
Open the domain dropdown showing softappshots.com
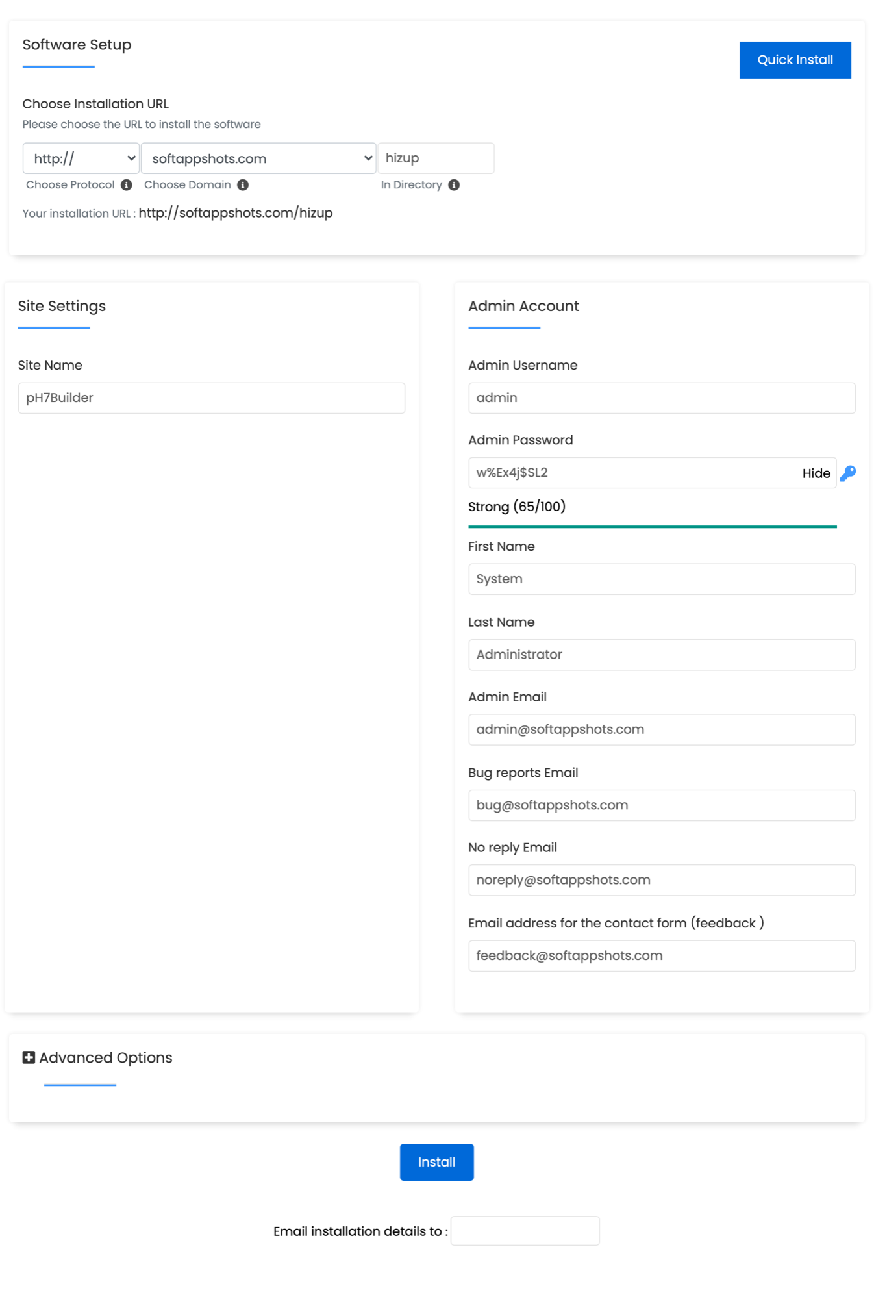[x=258, y=158]
